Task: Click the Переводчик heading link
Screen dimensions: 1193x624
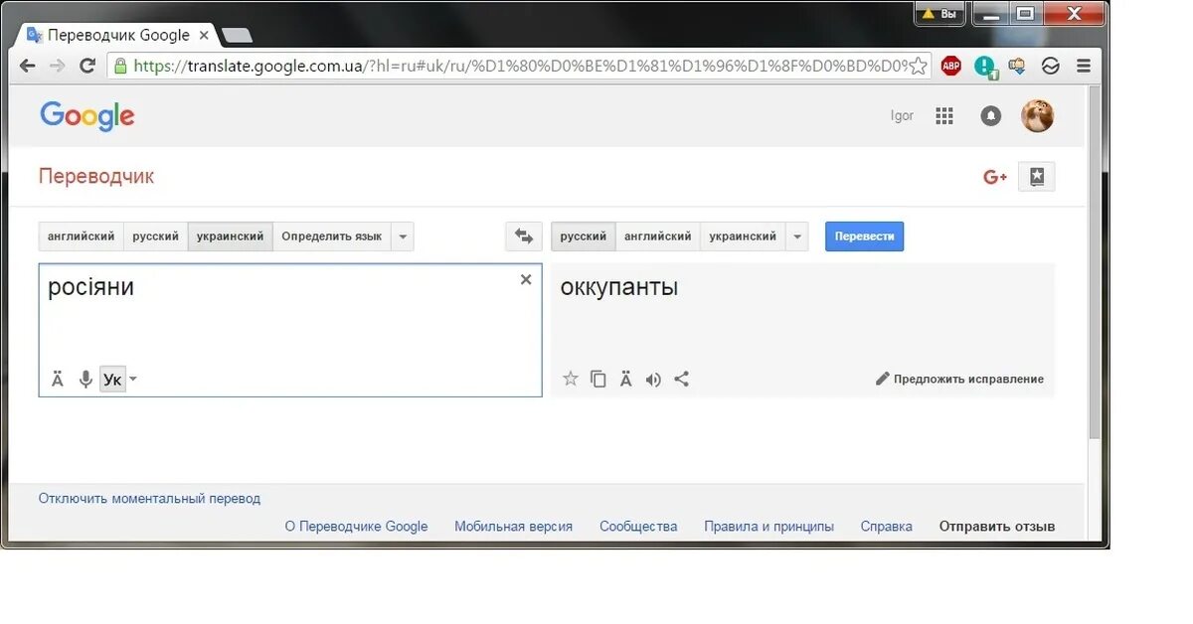Action: click(x=96, y=177)
